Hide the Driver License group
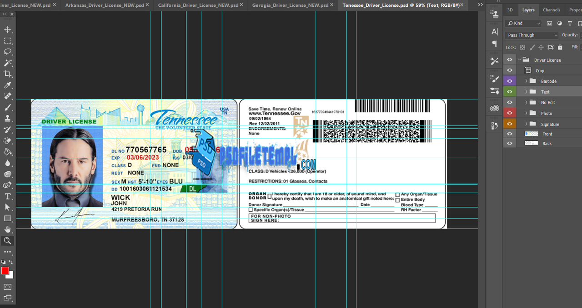The width and height of the screenshot is (582, 308). 510,60
